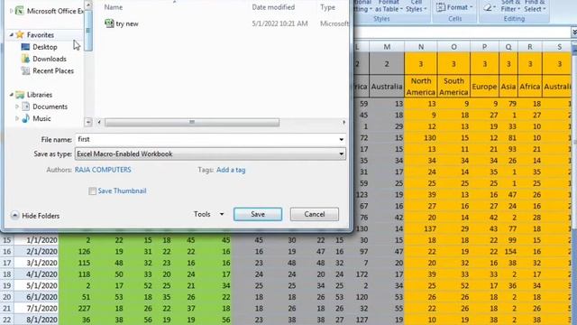Image resolution: width=577 pixels, height=325 pixels.
Task: Click the orange 'South America' header cell
Action: tap(453, 87)
